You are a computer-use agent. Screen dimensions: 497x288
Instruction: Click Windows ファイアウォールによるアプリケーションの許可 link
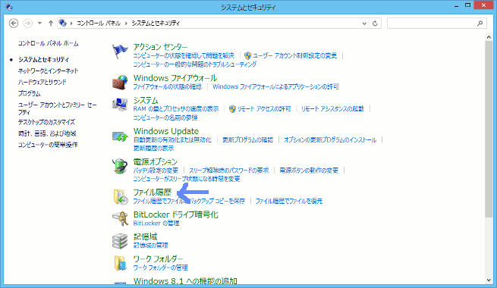(x=275, y=86)
